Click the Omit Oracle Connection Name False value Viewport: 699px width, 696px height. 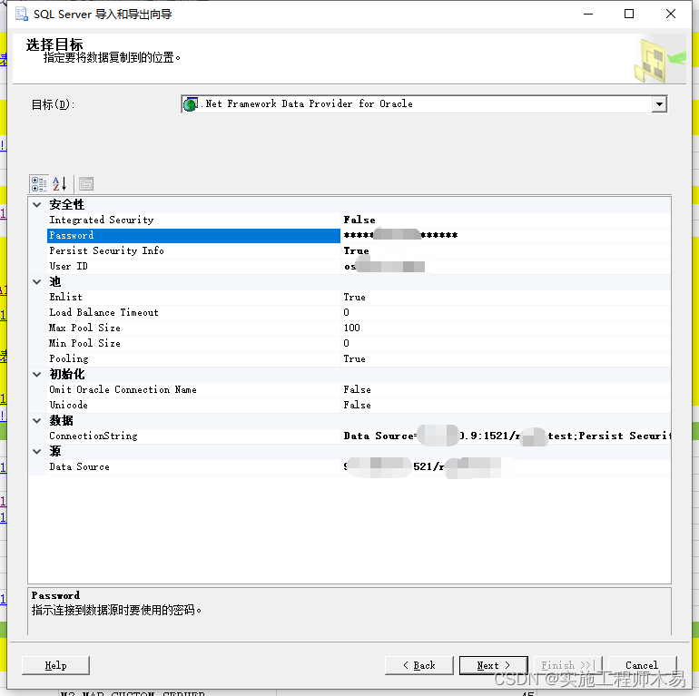tap(506, 389)
